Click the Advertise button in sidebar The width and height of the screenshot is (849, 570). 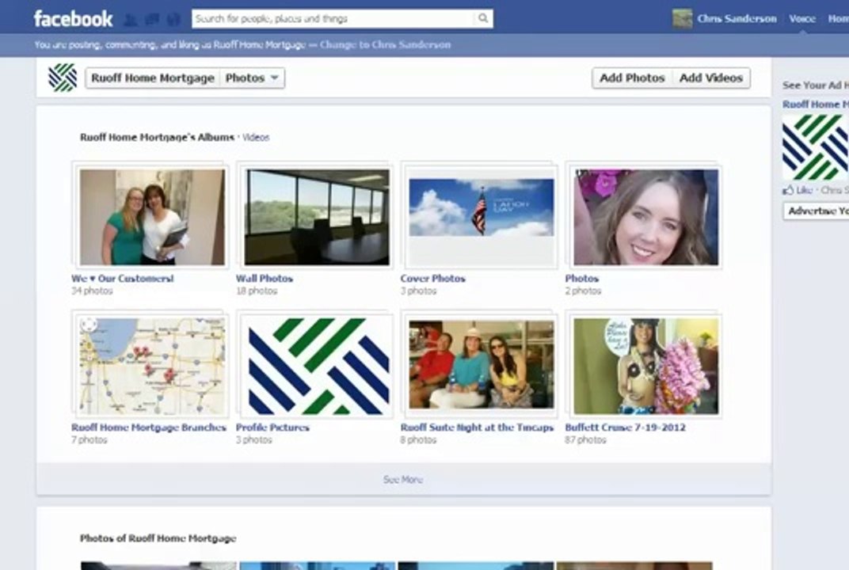click(x=817, y=211)
